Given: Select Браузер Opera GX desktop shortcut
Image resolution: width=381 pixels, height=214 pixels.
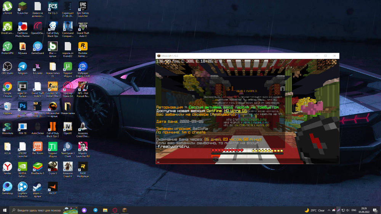Looking at the screenshot, I should (x=68, y=90).
